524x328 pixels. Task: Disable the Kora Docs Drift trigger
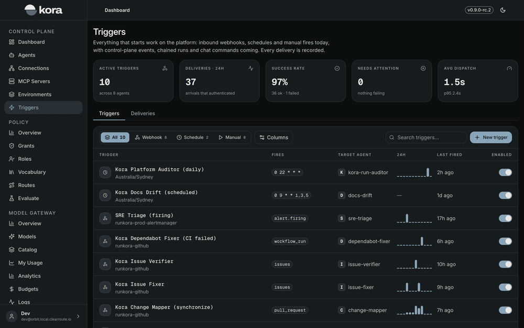pyautogui.click(x=505, y=195)
